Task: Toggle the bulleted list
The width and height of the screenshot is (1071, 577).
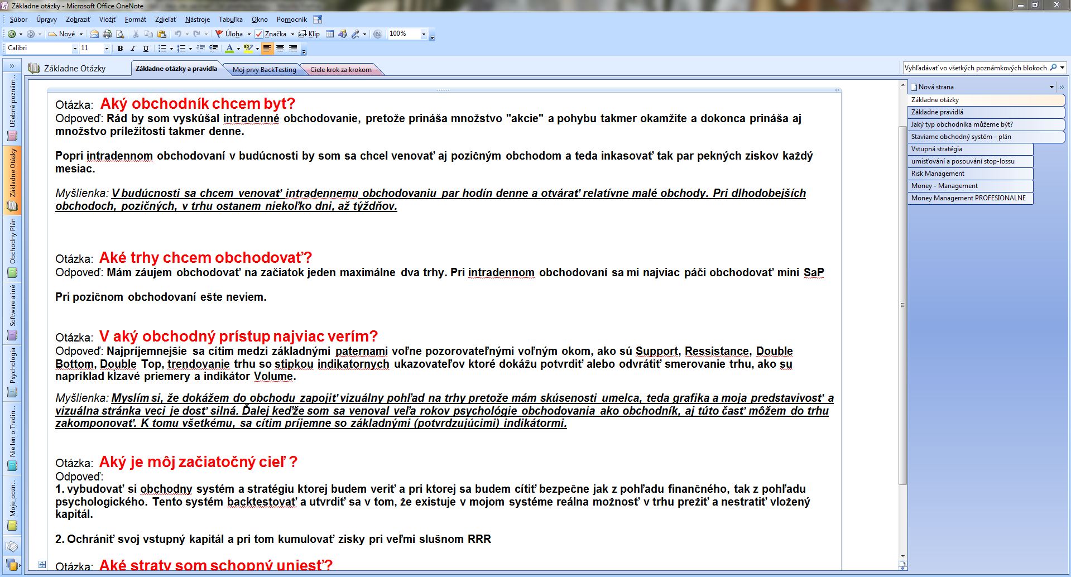Action: 162,49
